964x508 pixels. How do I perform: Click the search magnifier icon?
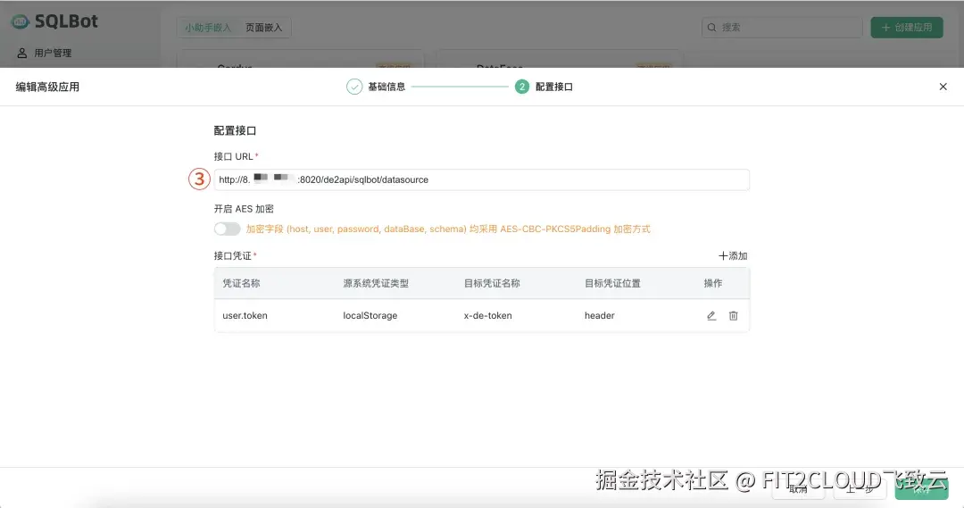[711, 28]
